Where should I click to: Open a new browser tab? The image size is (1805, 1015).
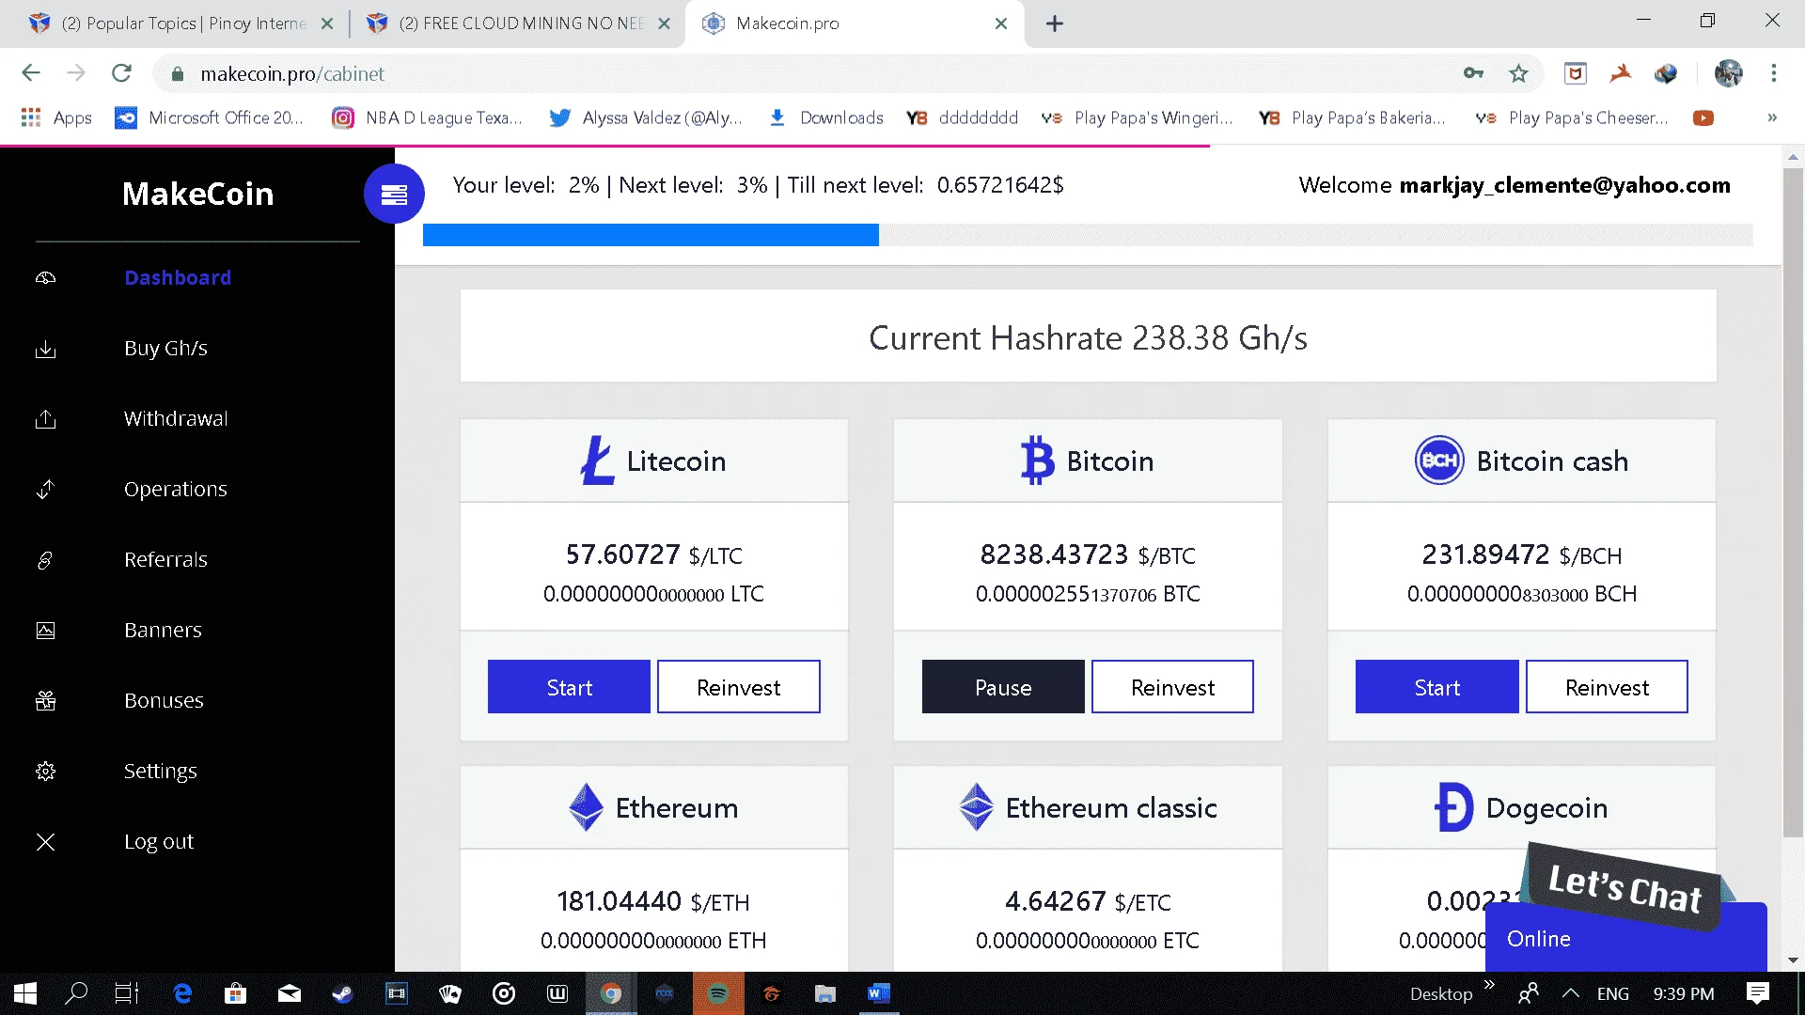click(1055, 23)
